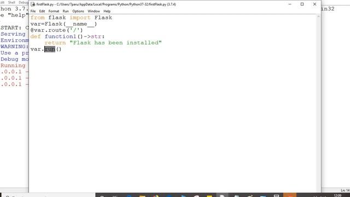Viewport: 350px width, 197px height.
Task: Click the editor's vertical scrollbar up arrow
Action: pyautogui.click(x=318, y=16)
